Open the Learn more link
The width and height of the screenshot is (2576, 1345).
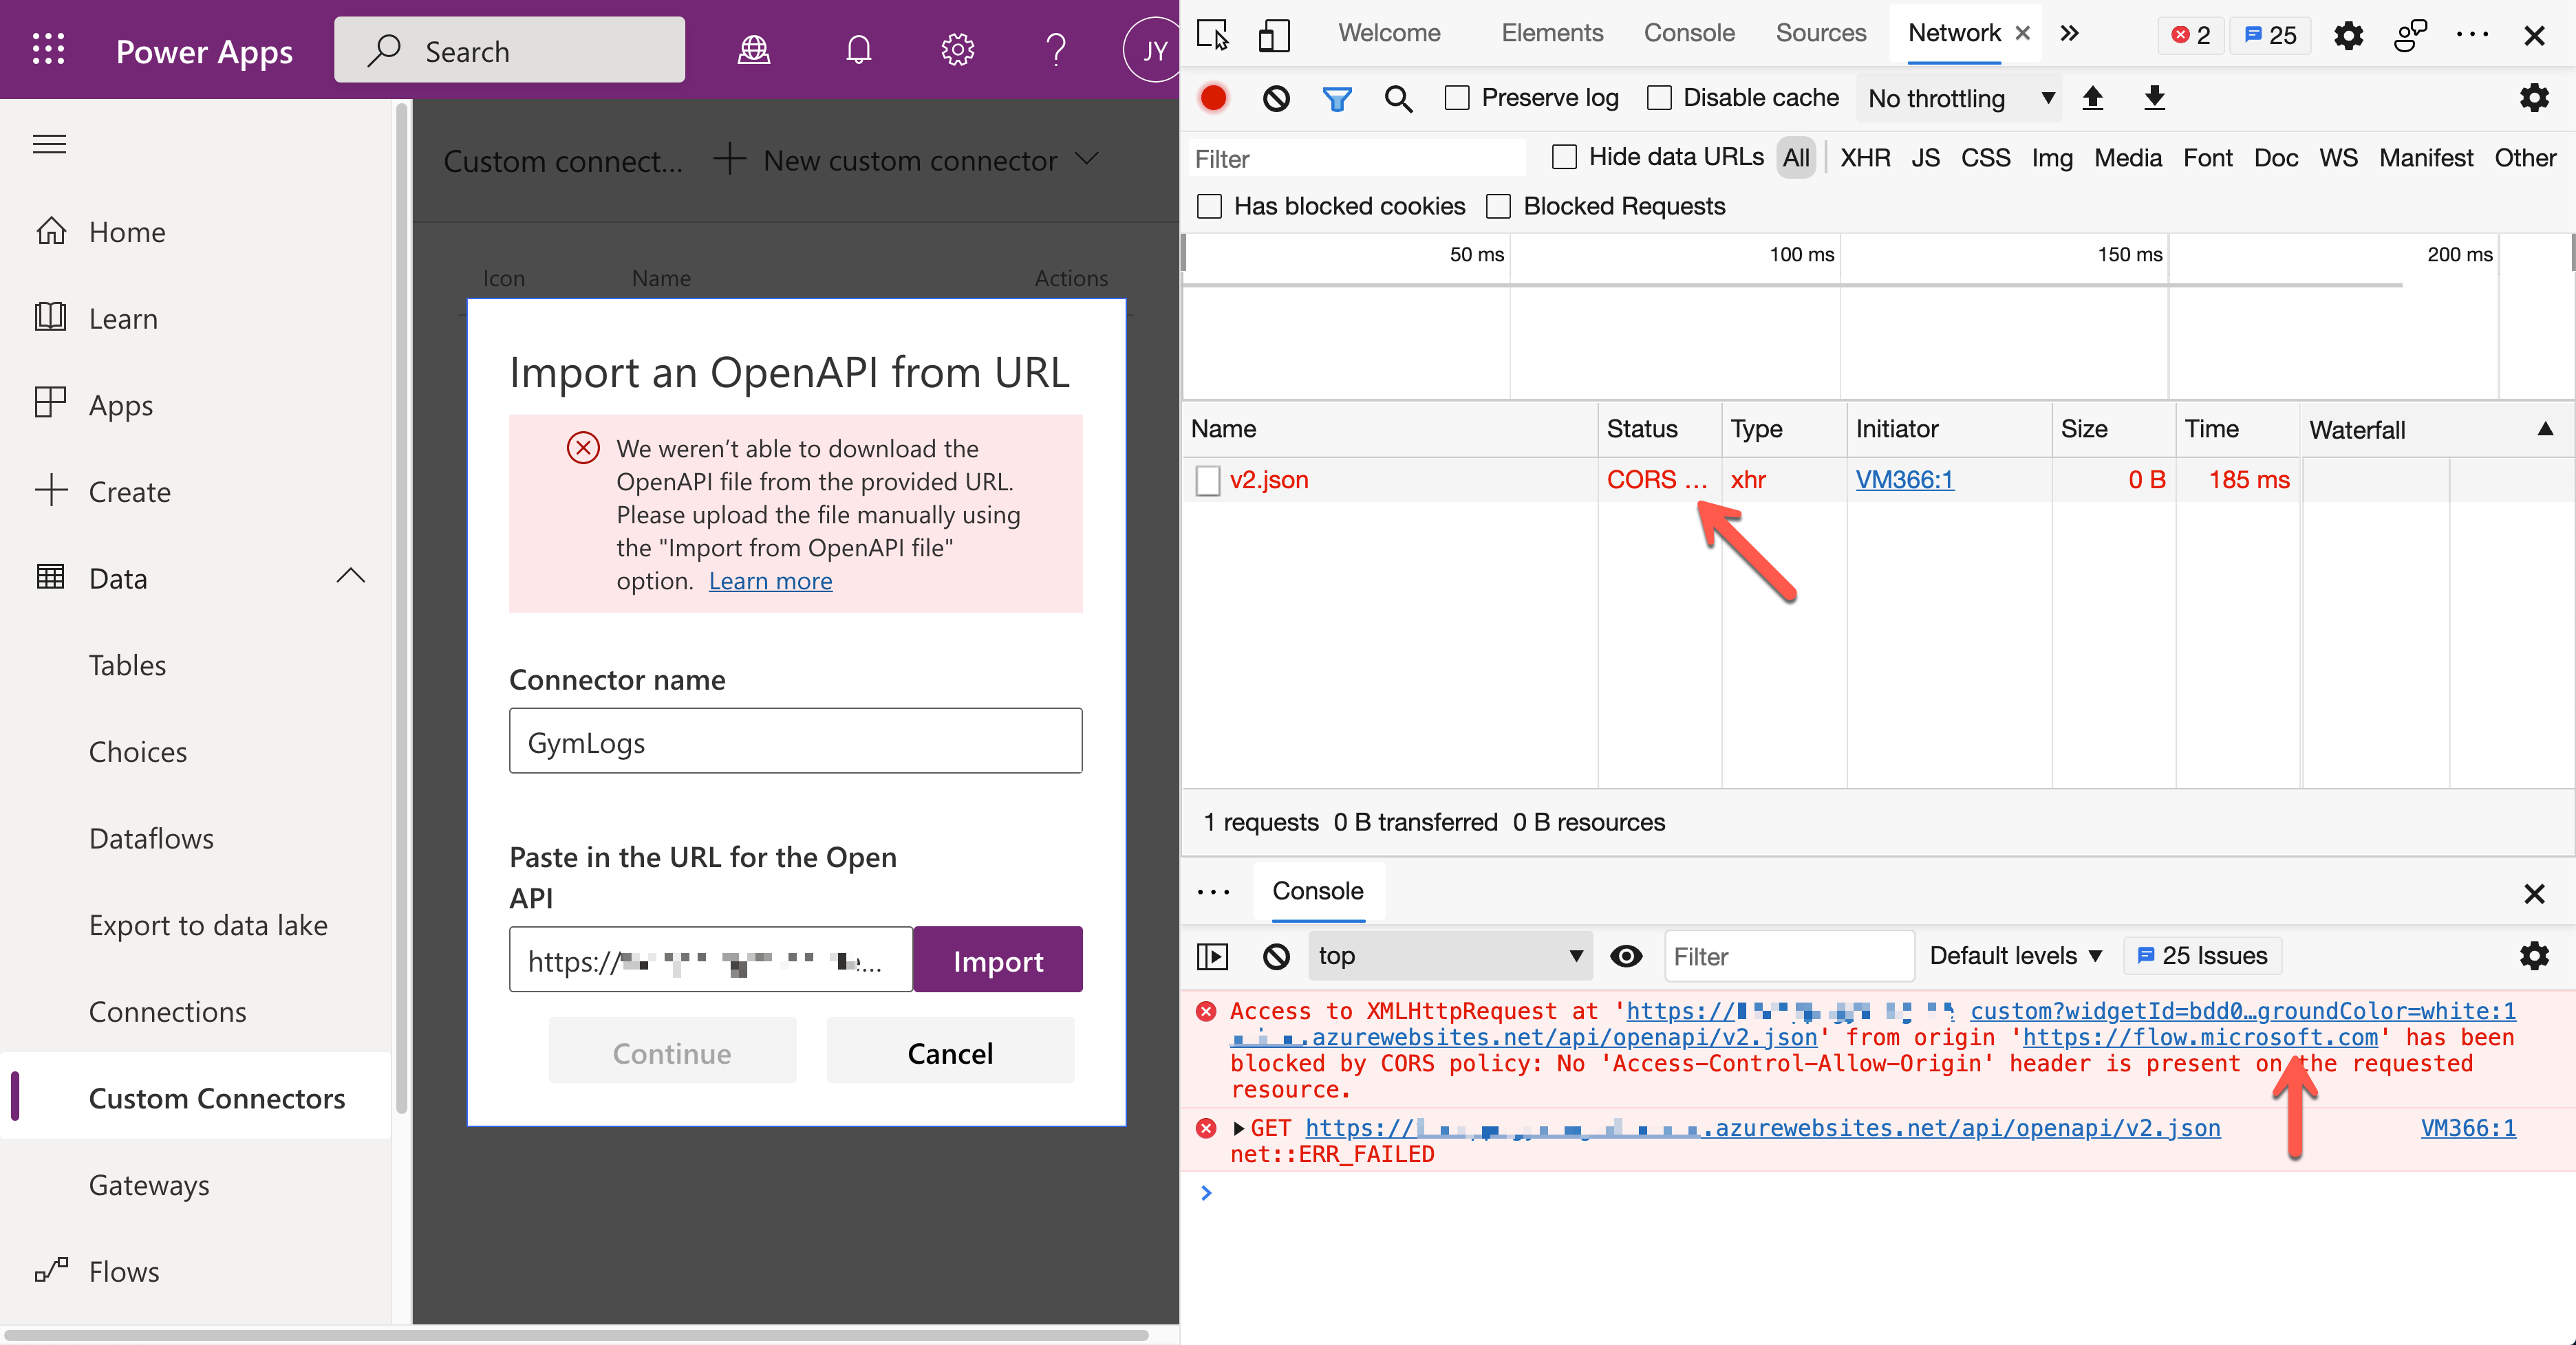tap(769, 580)
